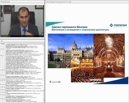Click Клименко Алексей question about -30
Image resolution: width=129 pixels, height=103 pixels.
(x=21, y=55)
